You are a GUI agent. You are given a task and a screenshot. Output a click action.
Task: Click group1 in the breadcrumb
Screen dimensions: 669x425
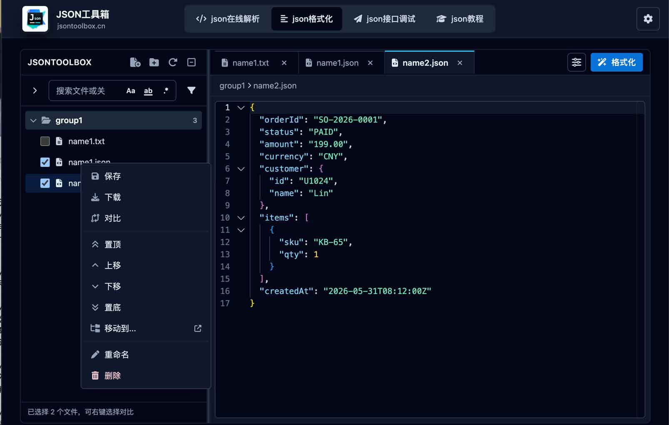[232, 86]
